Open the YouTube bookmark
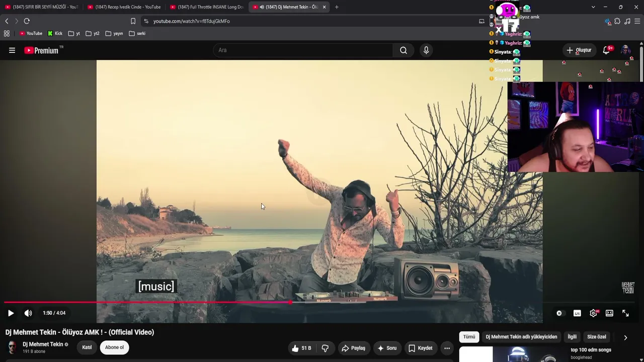 (31, 34)
